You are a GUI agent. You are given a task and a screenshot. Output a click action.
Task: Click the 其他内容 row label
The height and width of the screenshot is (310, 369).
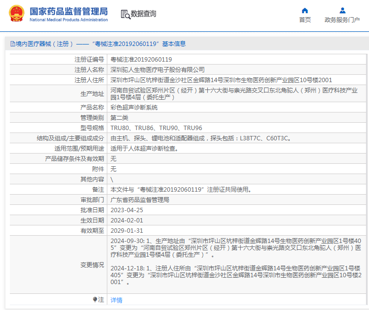(92, 179)
